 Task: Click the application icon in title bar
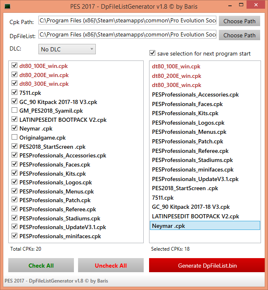[x=7, y=7]
